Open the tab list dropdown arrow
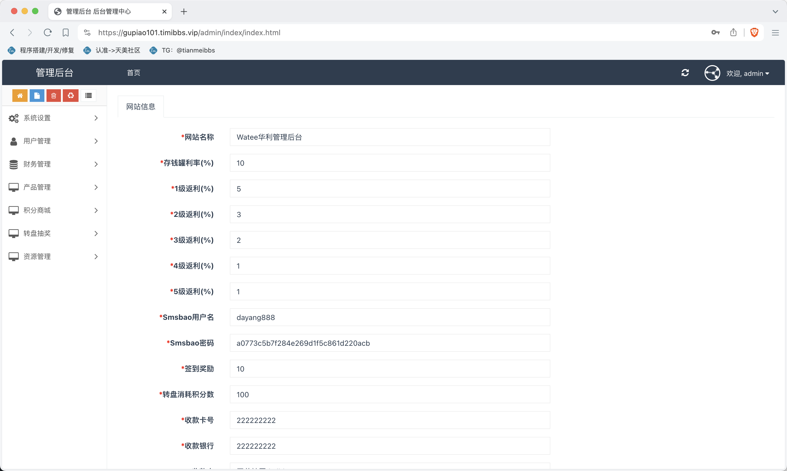The width and height of the screenshot is (787, 471). (775, 12)
